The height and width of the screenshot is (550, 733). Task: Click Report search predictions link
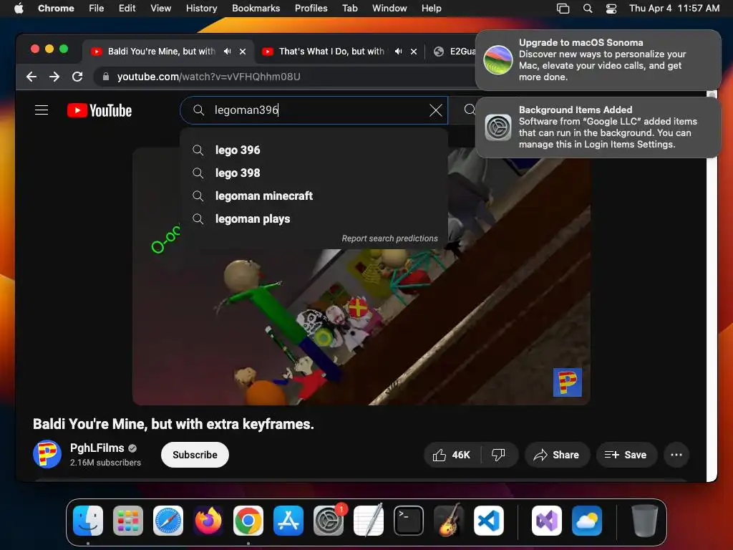pyautogui.click(x=389, y=238)
